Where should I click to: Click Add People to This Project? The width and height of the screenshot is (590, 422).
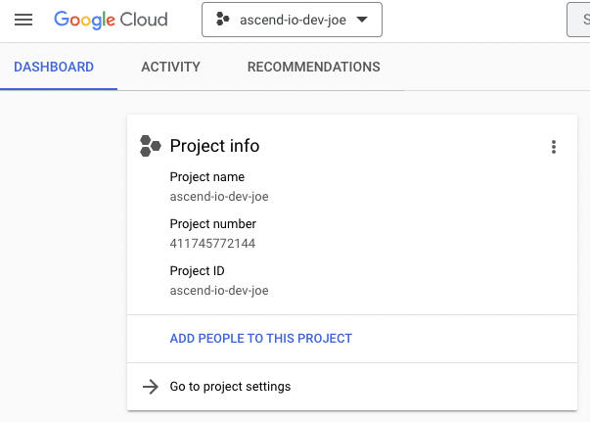[261, 339]
